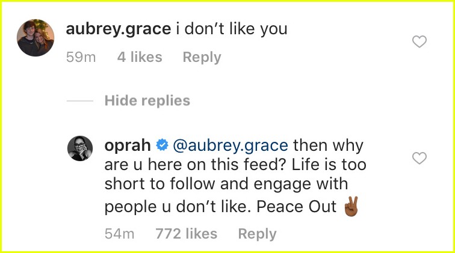Image resolution: width=455 pixels, height=253 pixels.
Task: Click the 59m timestamp
Action: 81,57
